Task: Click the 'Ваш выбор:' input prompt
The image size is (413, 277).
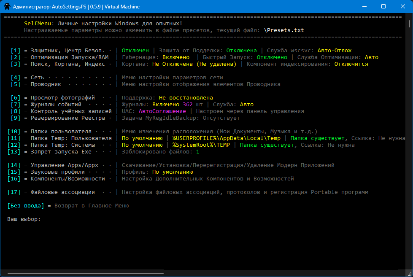Action: click(24, 219)
